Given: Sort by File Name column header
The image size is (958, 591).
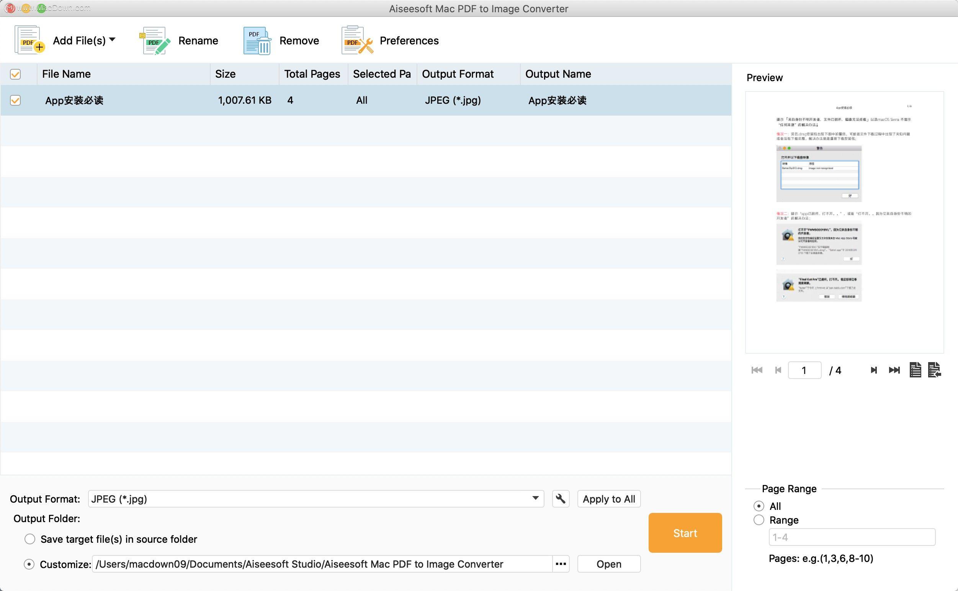Looking at the screenshot, I should [124, 74].
